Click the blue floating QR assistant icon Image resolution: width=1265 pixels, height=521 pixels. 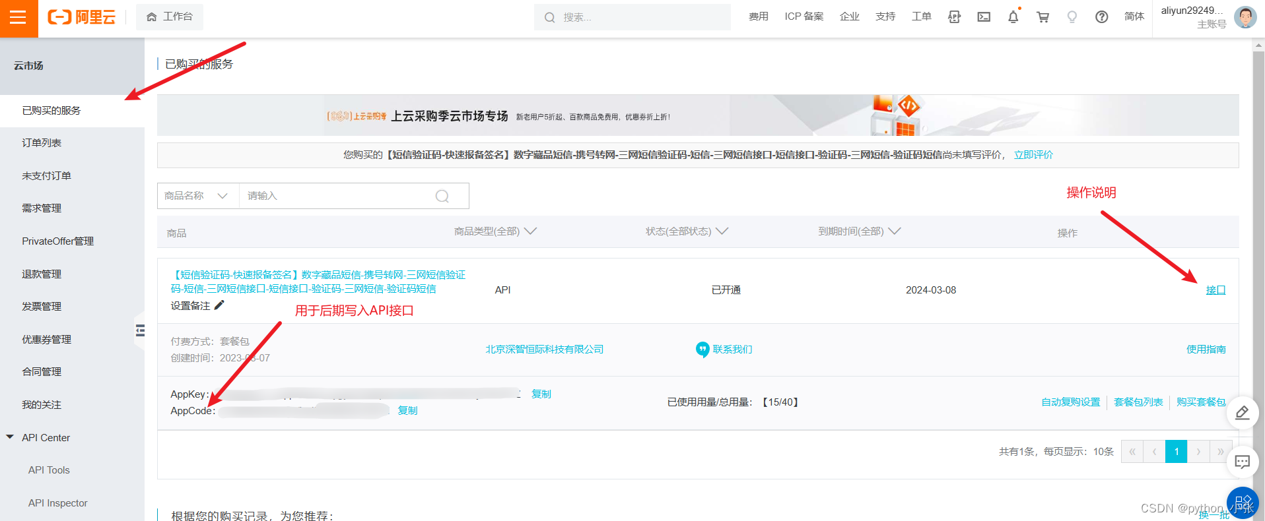click(x=1243, y=503)
